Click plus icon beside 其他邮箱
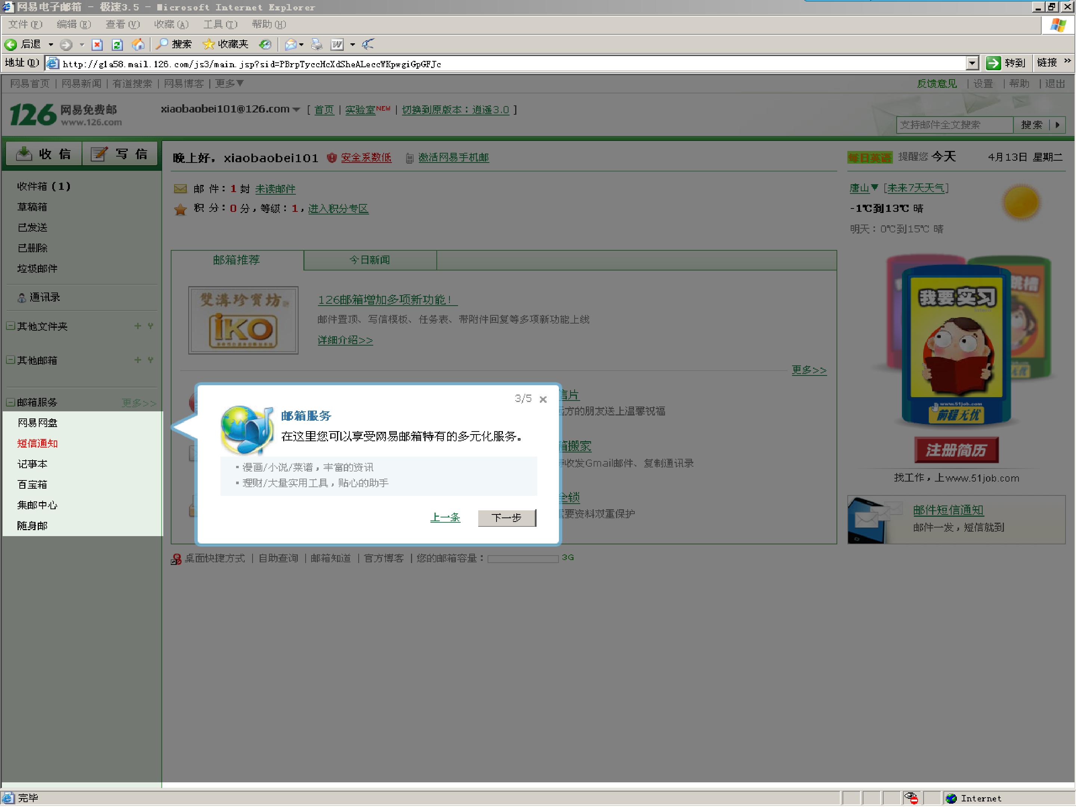Image resolution: width=1076 pixels, height=807 pixels. (x=137, y=360)
